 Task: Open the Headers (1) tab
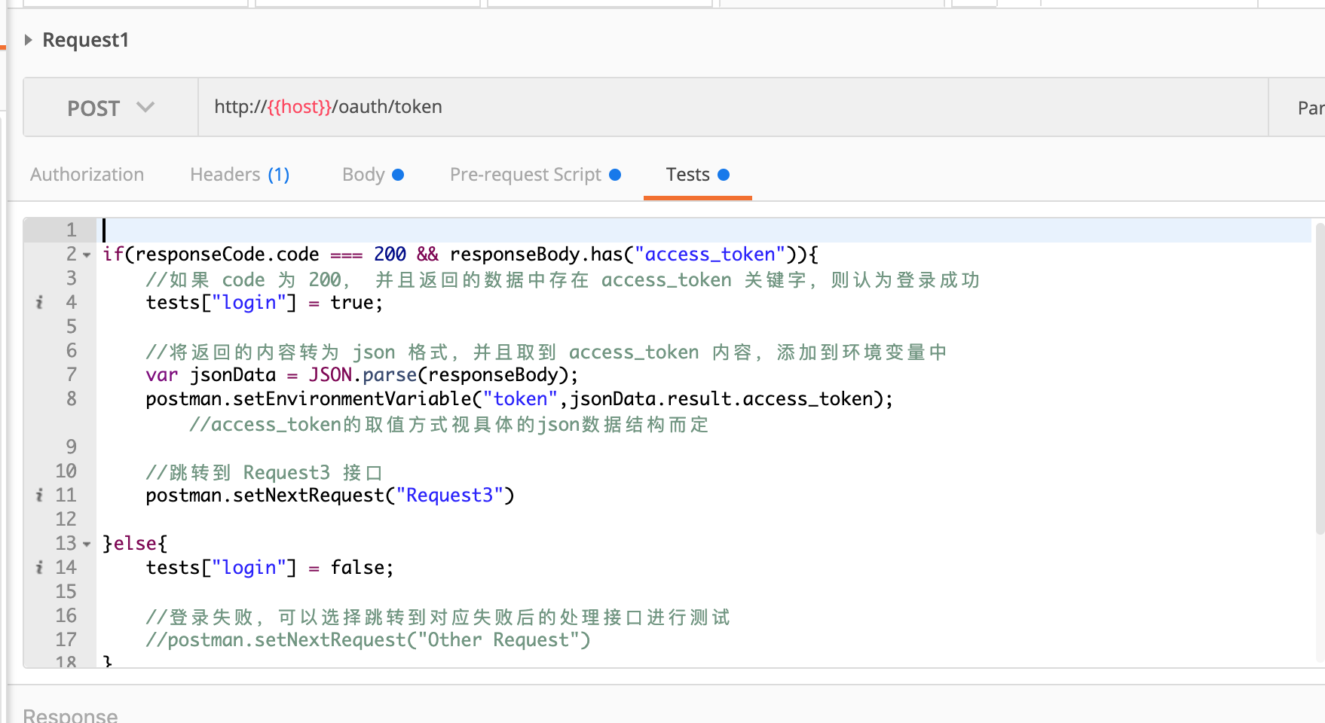pos(239,174)
